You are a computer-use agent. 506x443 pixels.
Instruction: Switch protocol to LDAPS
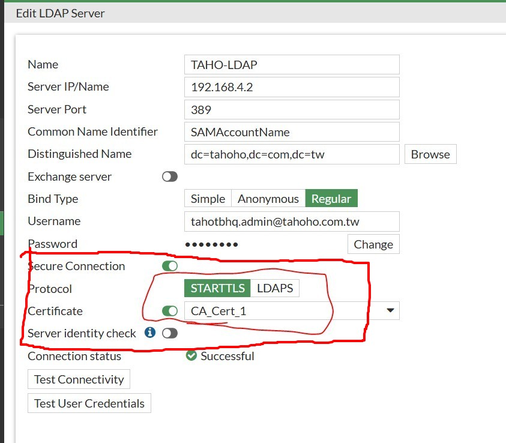pyautogui.click(x=275, y=288)
